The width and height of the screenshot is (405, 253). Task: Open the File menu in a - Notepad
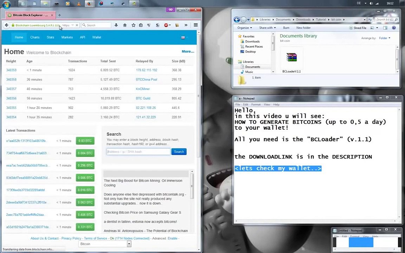tap(238, 105)
